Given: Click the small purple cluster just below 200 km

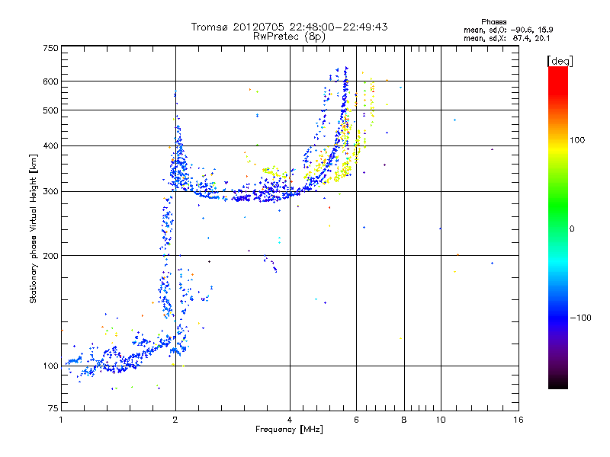Looking at the screenshot, I should point(271,264).
